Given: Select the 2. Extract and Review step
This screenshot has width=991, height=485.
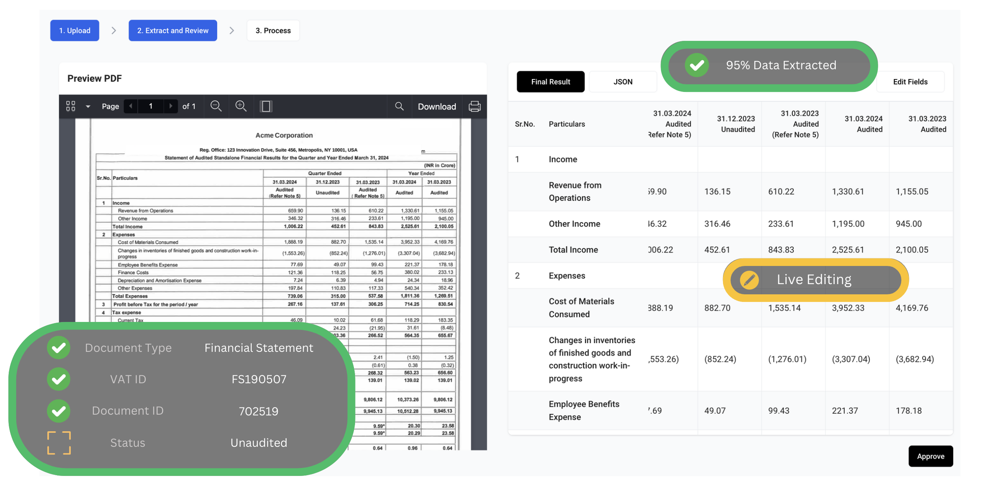Looking at the screenshot, I should pos(173,30).
